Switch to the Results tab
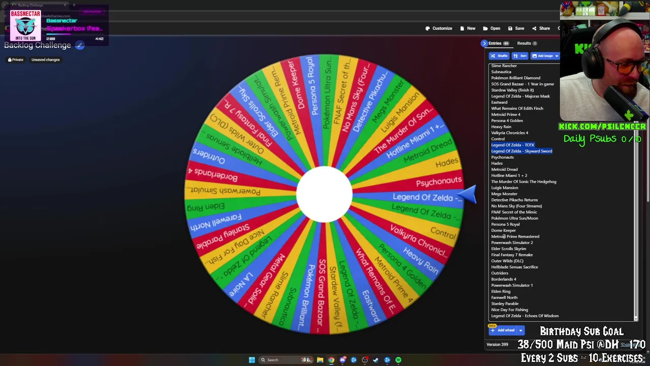 [527, 43]
